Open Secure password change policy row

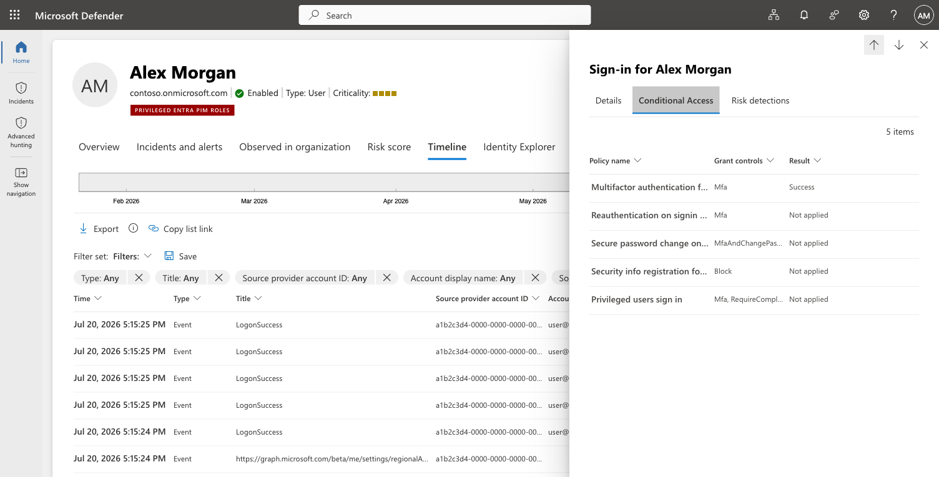[754, 243]
